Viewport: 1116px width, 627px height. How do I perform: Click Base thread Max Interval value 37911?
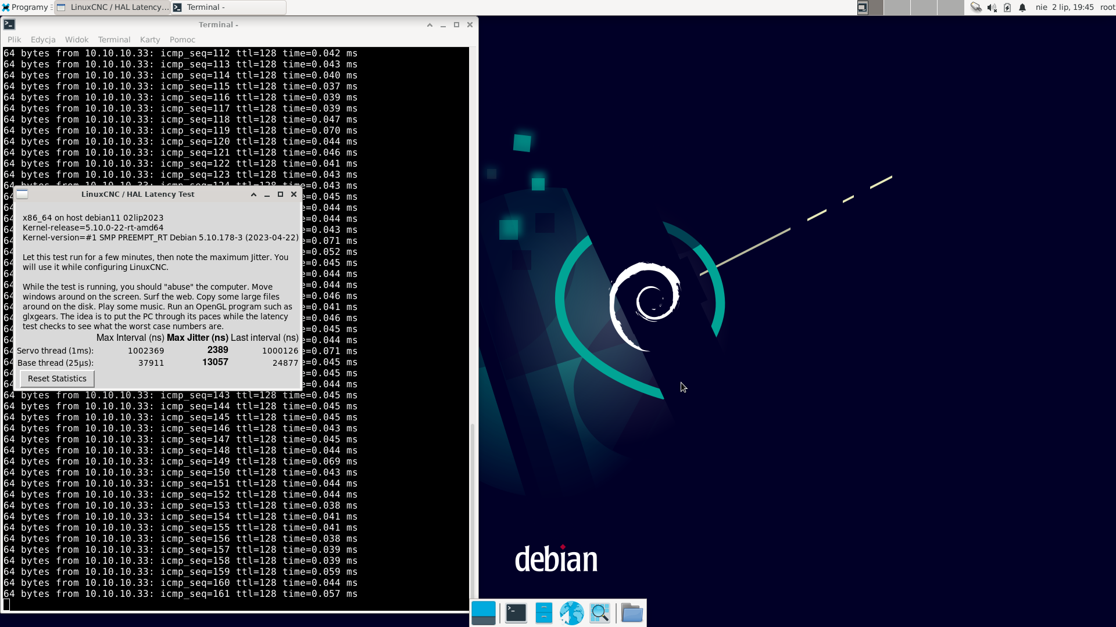click(x=151, y=363)
